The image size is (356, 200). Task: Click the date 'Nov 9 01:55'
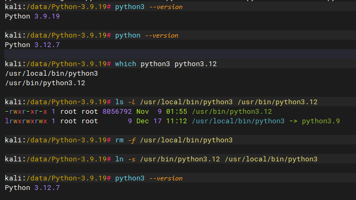point(162,112)
